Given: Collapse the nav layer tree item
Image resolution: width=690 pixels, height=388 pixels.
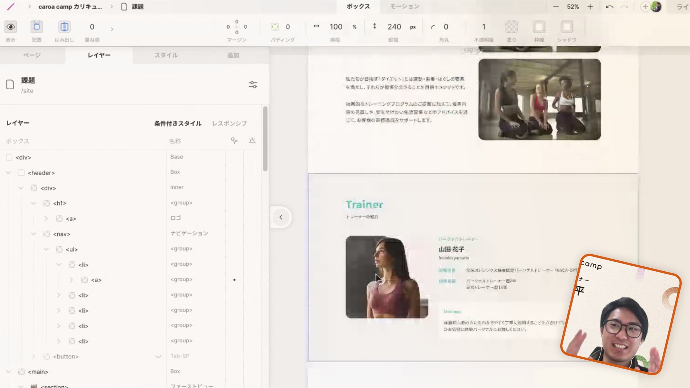Looking at the screenshot, I should pyautogui.click(x=34, y=234).
